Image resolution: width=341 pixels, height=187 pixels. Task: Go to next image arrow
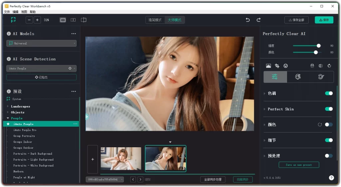pyautogui.click(x=141, y=179)
